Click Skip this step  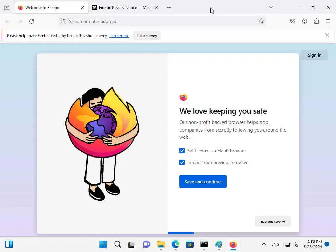pos(273,221)
